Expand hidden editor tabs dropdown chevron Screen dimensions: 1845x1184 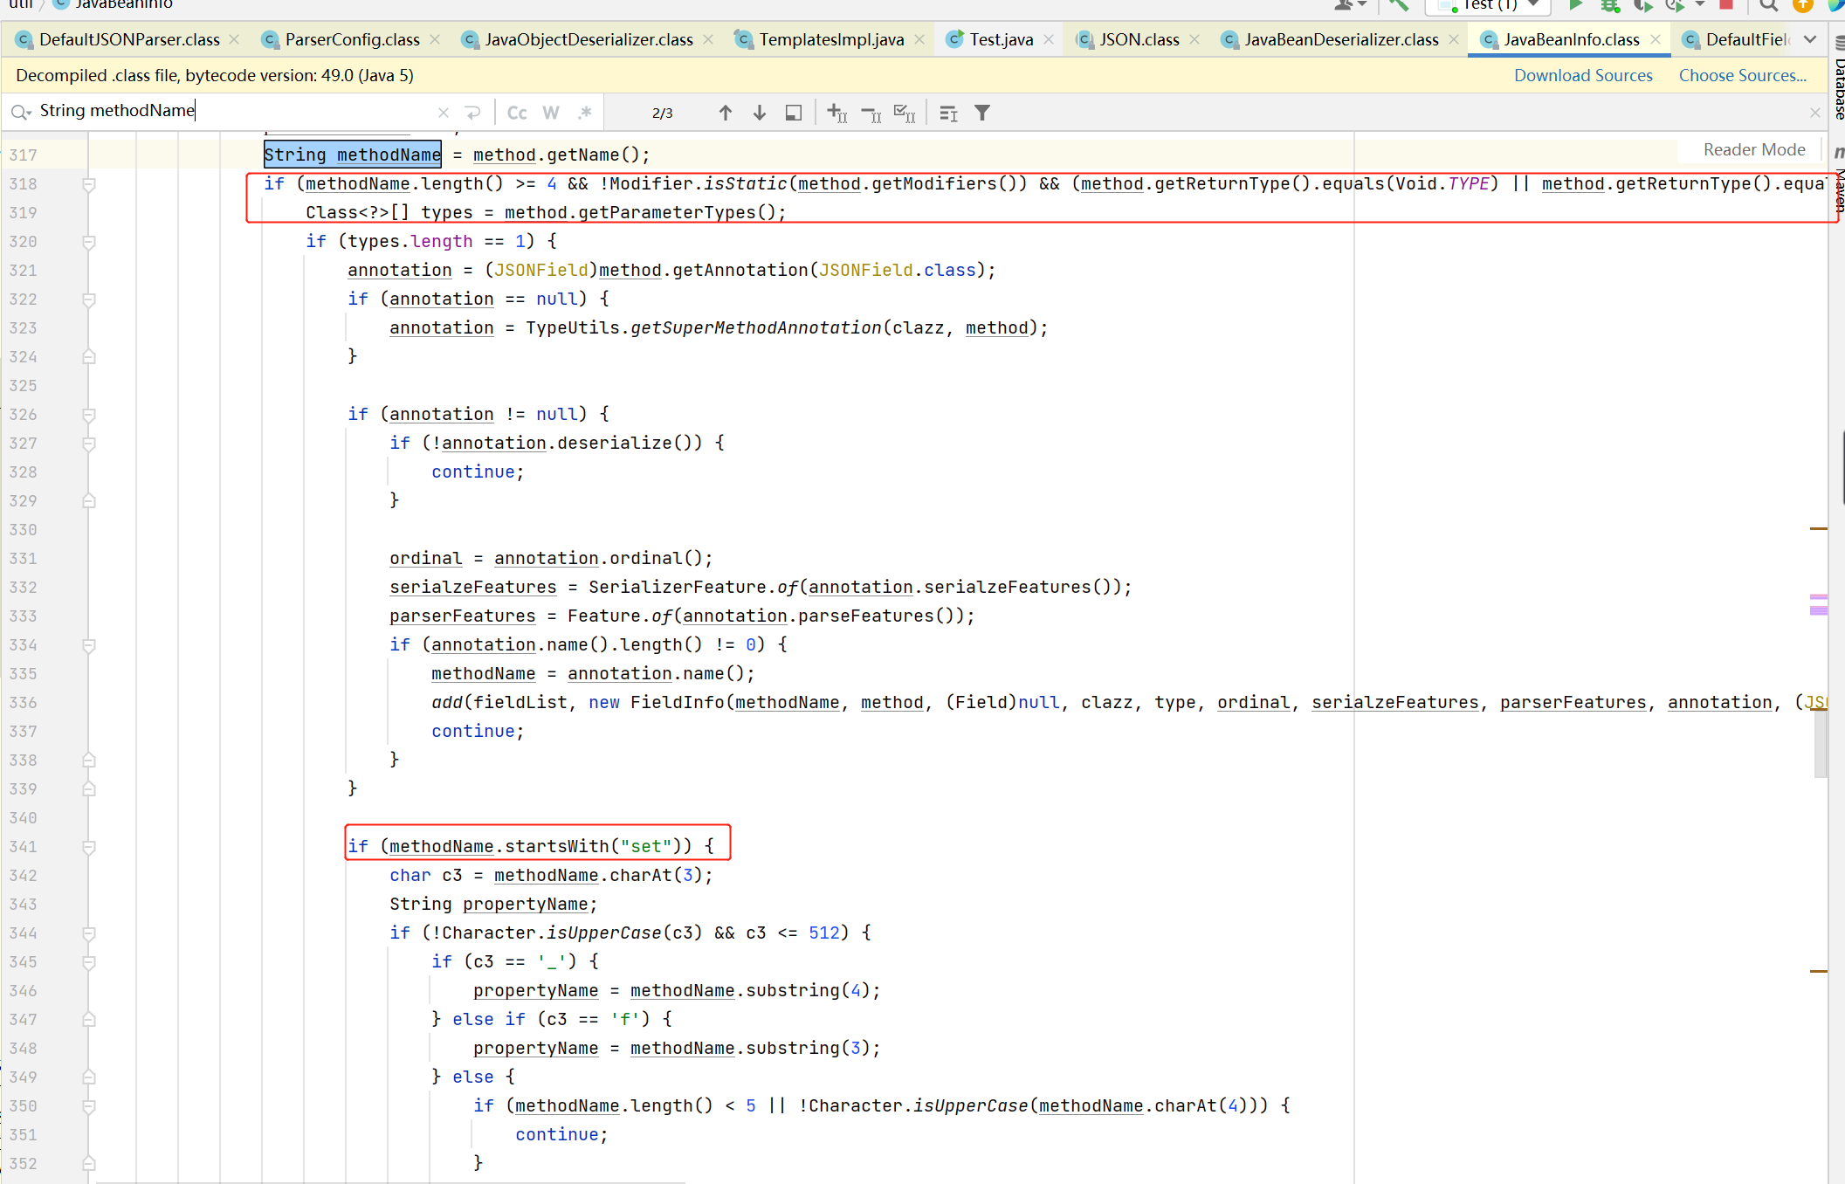[1810, 39]
